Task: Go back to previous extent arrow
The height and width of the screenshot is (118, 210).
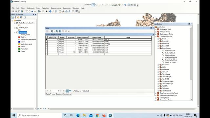Action: (x=32, y=11)
